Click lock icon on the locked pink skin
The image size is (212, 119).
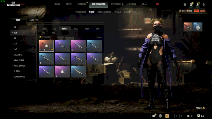tap(62, 71)
